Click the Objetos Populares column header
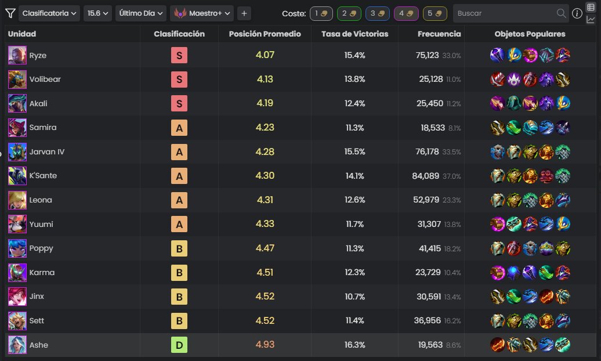Screen dimensions: 601x361 [x=530, y=34]
